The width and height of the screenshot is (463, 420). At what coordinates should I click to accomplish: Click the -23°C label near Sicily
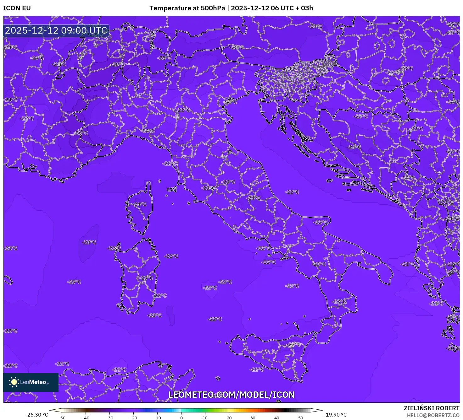click(294, 344)
